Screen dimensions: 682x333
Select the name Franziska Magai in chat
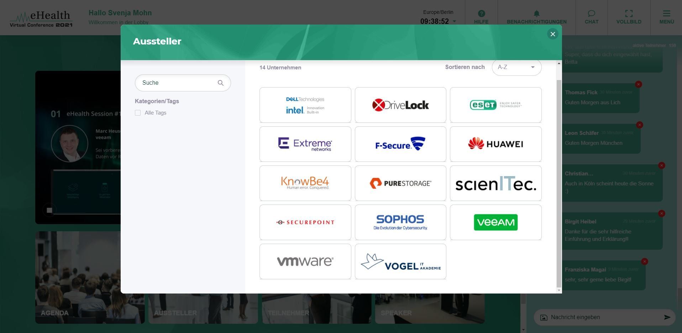coord(585,270)
